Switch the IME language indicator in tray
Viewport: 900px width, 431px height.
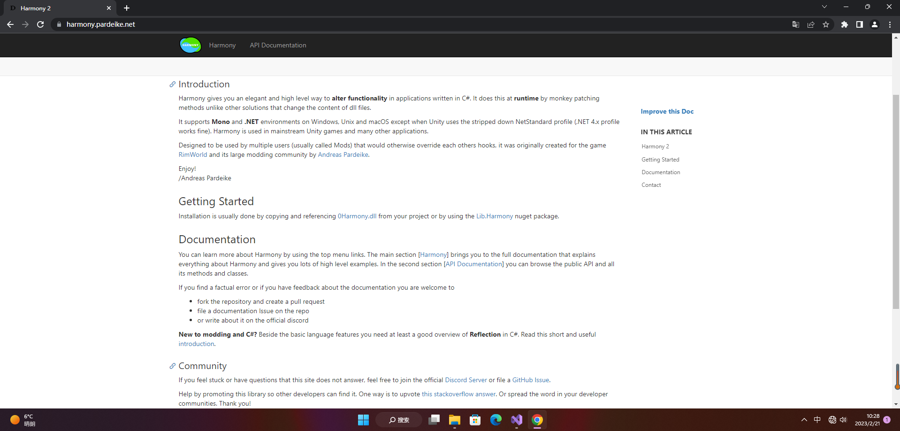817,420
